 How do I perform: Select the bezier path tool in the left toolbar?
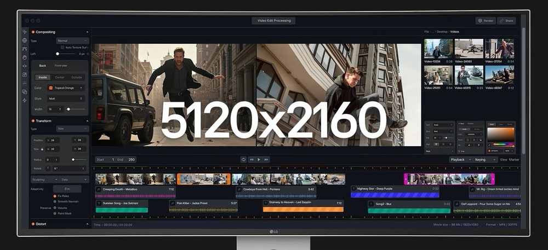(x=25, y=49)
